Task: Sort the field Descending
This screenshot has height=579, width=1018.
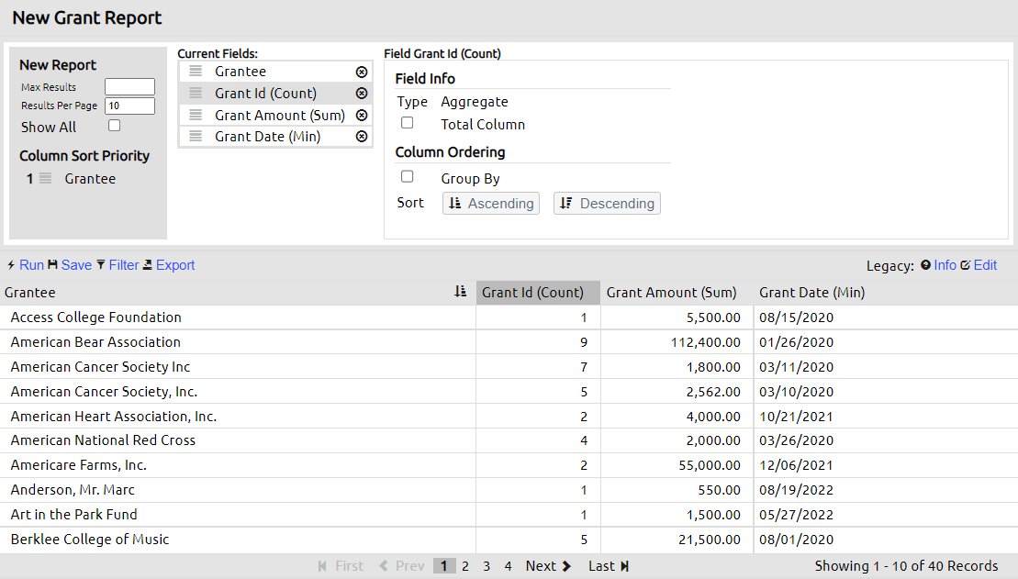Action: [607, 204]
